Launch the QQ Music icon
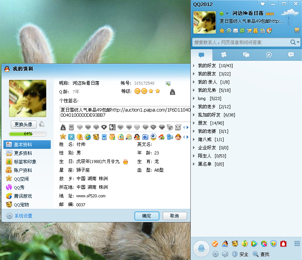This screenshot has height=260, width=302. coord(245,244)
